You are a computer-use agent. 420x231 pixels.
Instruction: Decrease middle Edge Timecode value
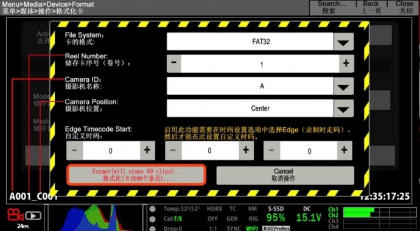[173, 150]
